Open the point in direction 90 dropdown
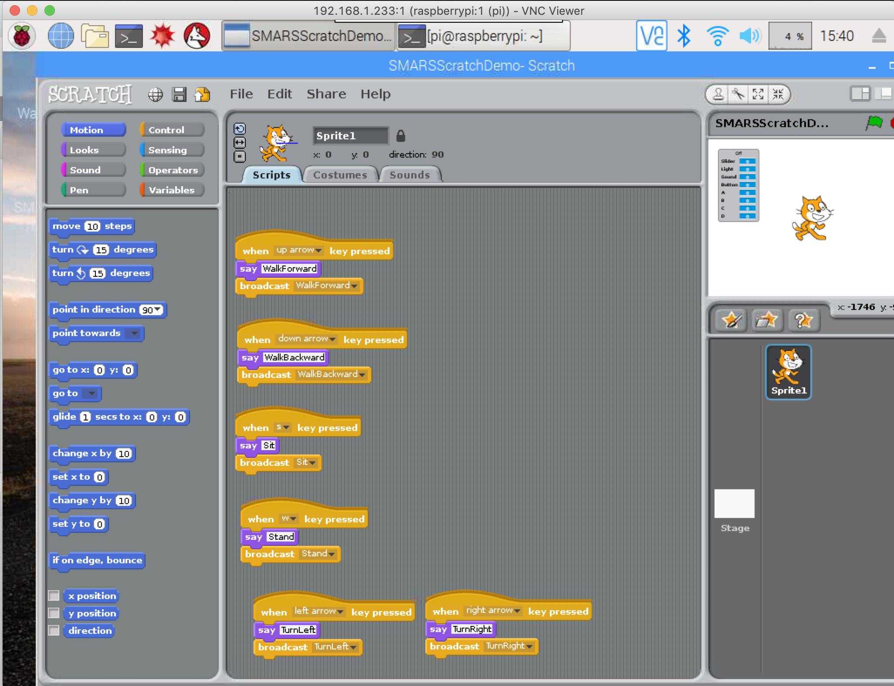Screen dimensions: 894x686 click(151, 310)
